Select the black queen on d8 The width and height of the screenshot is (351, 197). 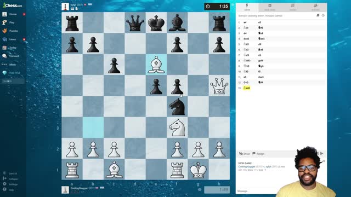click(135, 22)
